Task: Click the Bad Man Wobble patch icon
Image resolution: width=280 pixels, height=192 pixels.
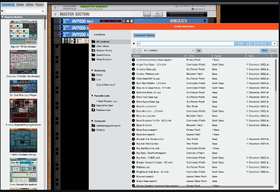Action: (x=133, y=83)
